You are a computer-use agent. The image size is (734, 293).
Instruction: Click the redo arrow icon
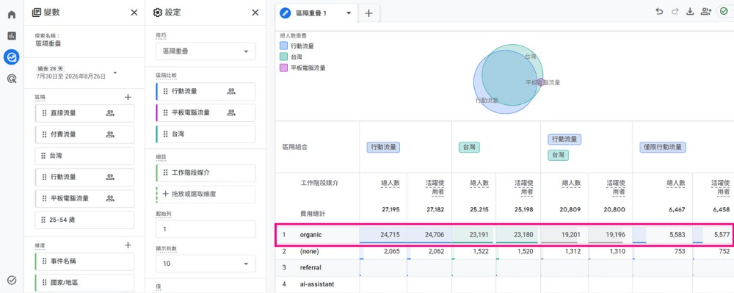click(675, 12)
